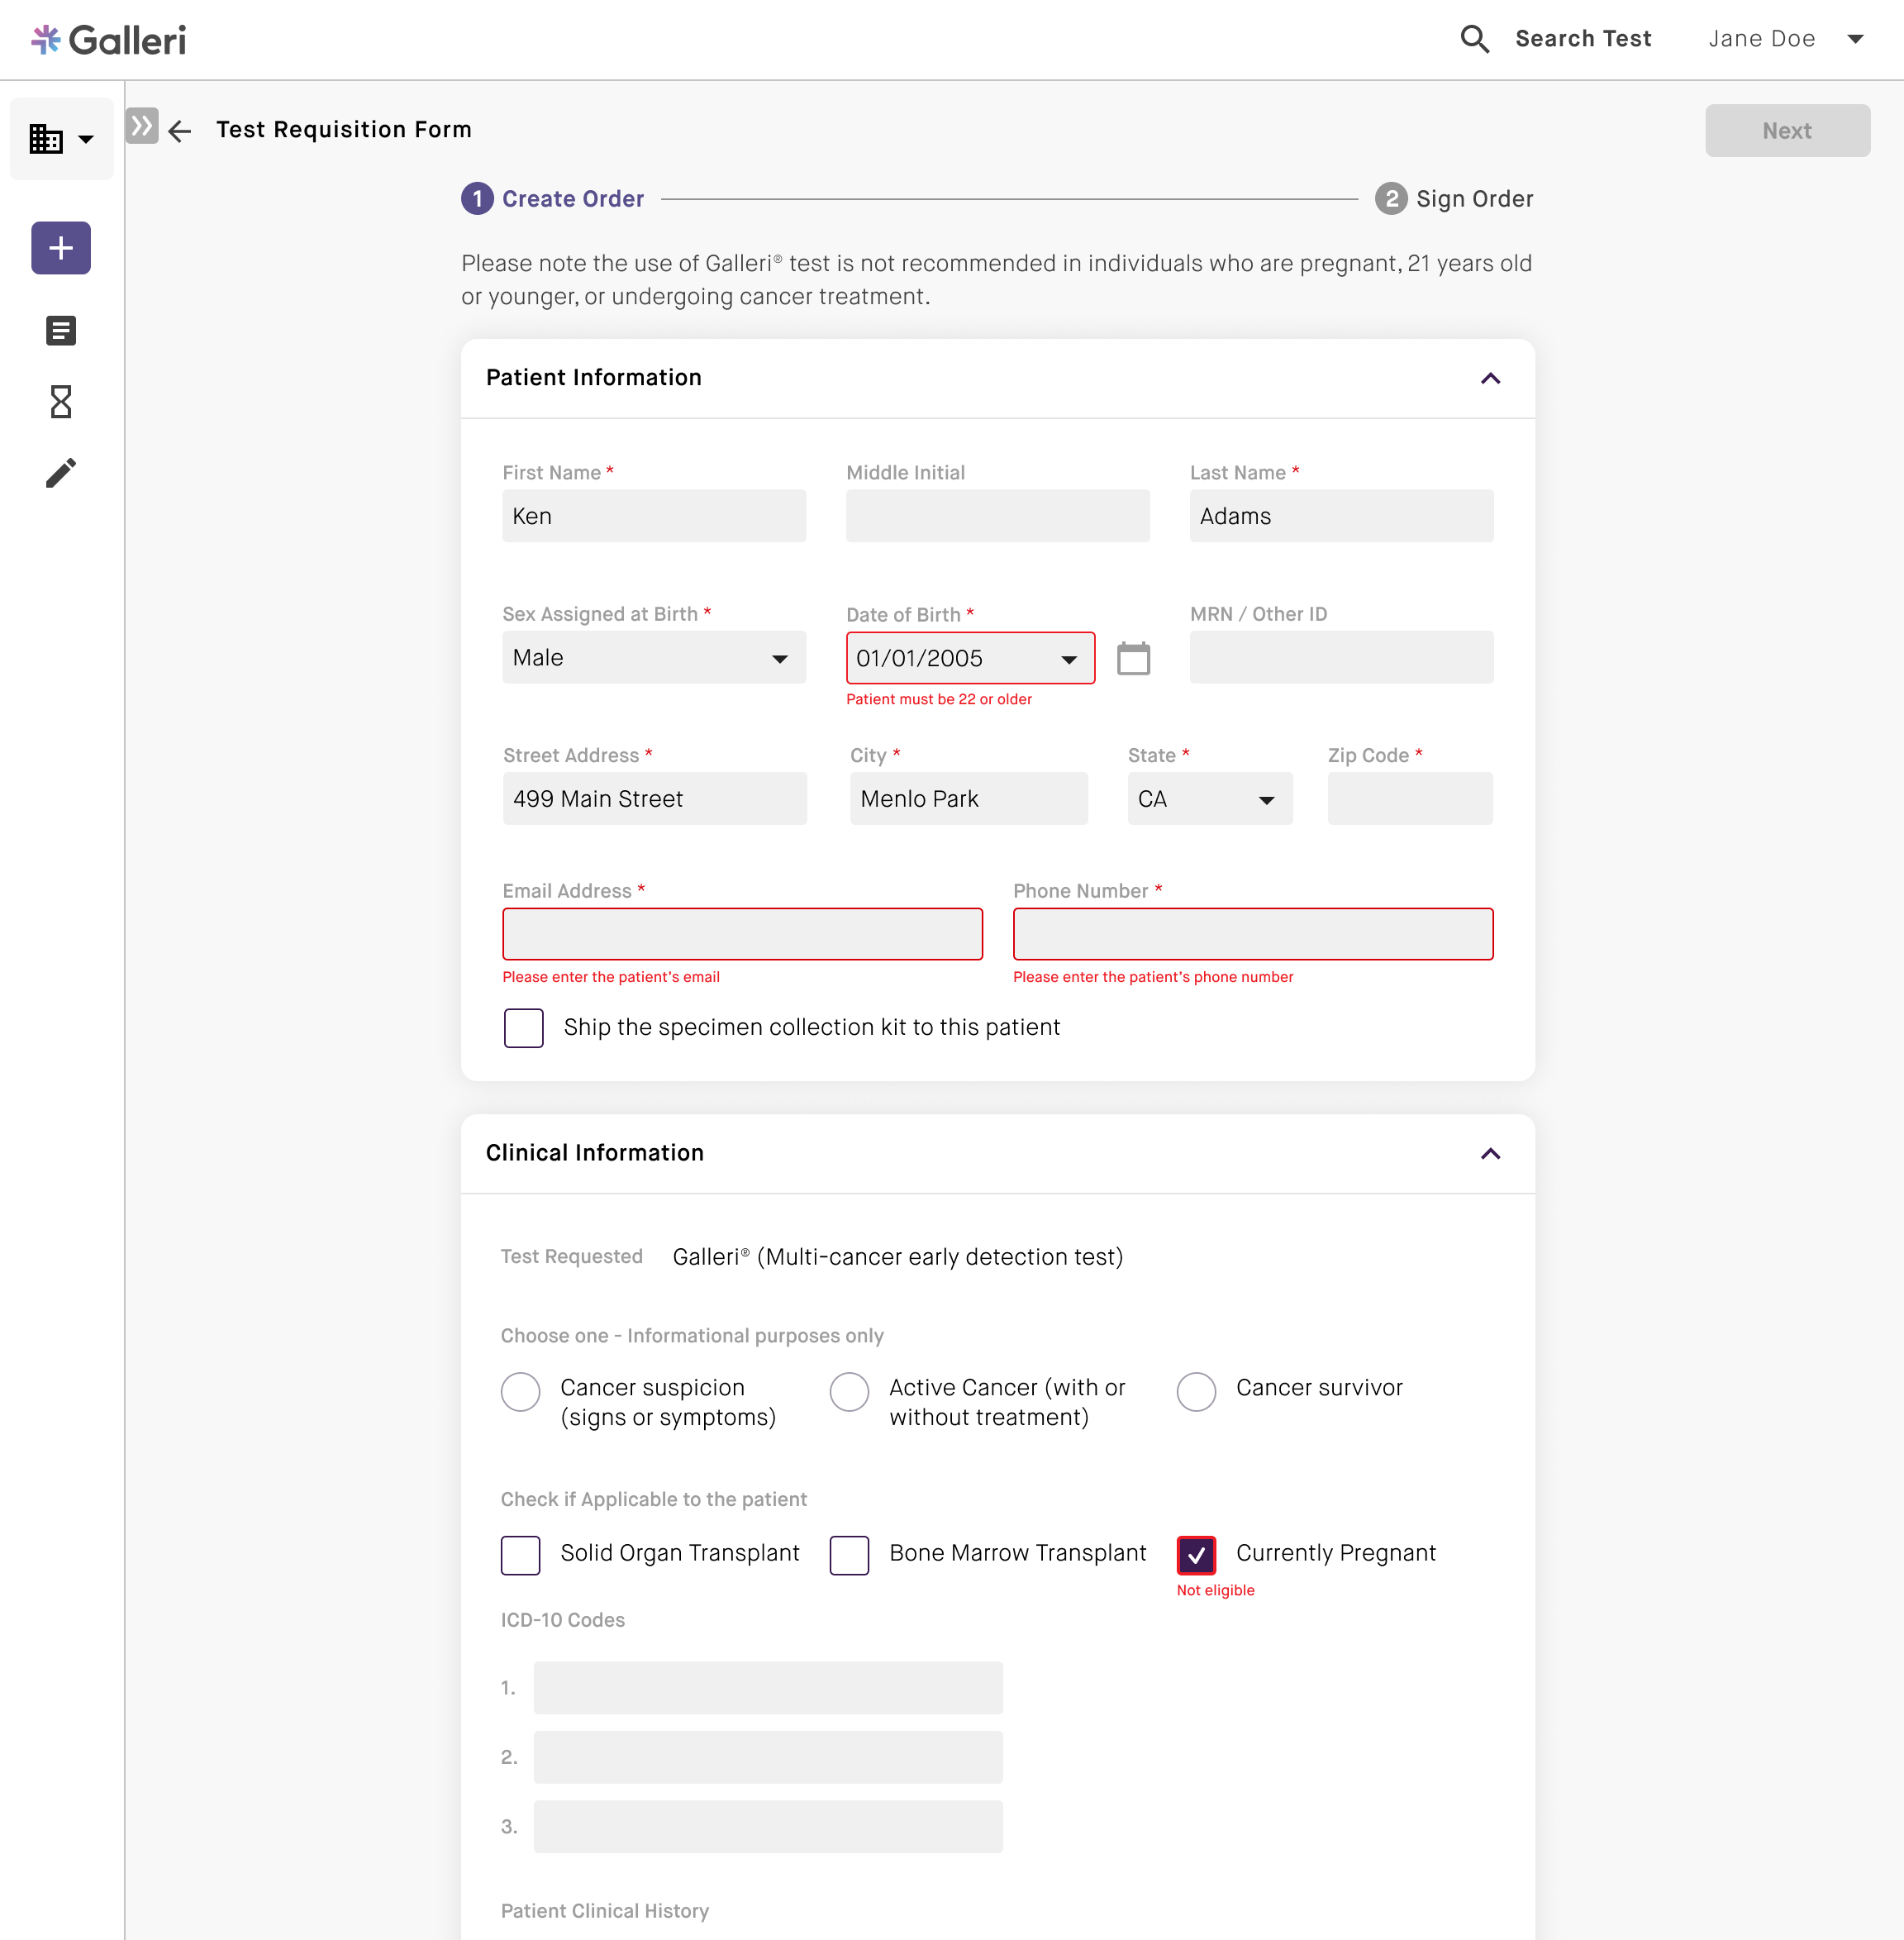Viewport: 1904px width, 1940px height.
Task: Select the Cancer survivor radio button
Action: [x=1196, y=1391]
